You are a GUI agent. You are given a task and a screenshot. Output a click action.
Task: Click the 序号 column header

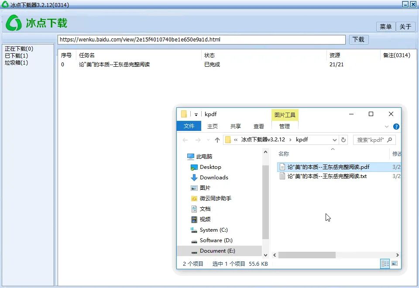pos(66,55)
